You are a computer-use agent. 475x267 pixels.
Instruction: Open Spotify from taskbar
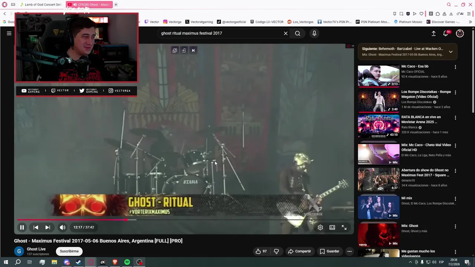click(x=127, y=262)
